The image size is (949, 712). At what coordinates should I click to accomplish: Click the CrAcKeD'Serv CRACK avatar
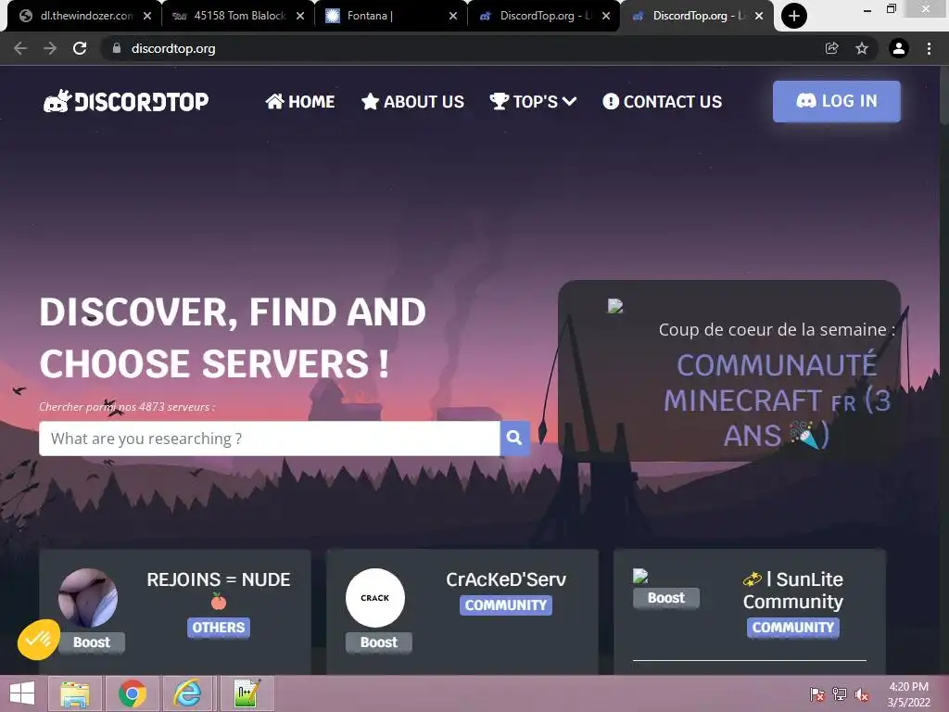375,598
